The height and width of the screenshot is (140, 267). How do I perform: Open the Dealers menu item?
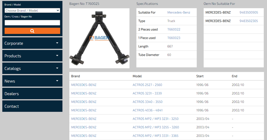click(12, 94)
